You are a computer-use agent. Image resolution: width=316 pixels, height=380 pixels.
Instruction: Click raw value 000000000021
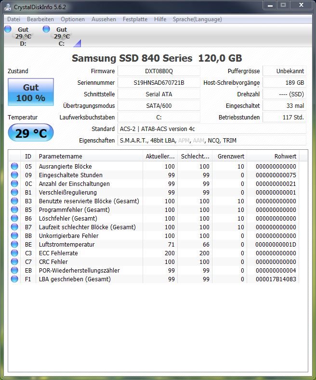[x=276, y=183]
